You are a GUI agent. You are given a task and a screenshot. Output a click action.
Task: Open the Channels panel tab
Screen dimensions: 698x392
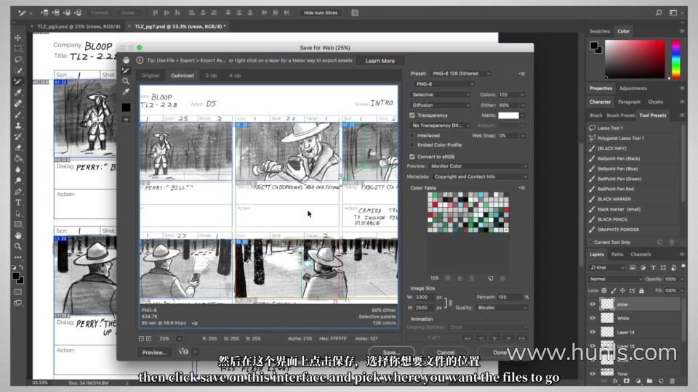tap(641, 254)
